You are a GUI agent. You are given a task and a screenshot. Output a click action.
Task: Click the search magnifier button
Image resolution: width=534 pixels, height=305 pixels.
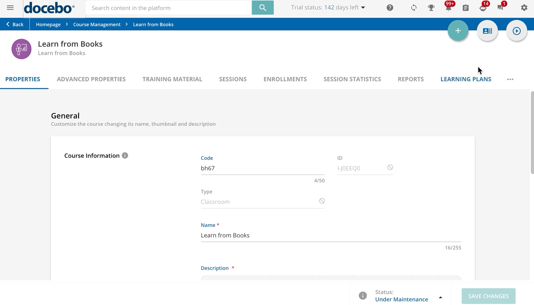click(263, 8)
